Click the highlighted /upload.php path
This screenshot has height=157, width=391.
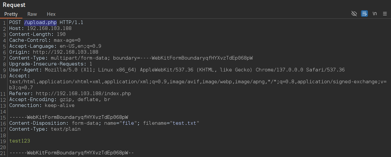tap(40, 22)
